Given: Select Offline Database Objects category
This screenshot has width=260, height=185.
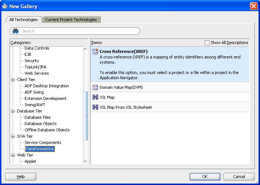Looking at the screenshot, I should (x=47, y=130).
